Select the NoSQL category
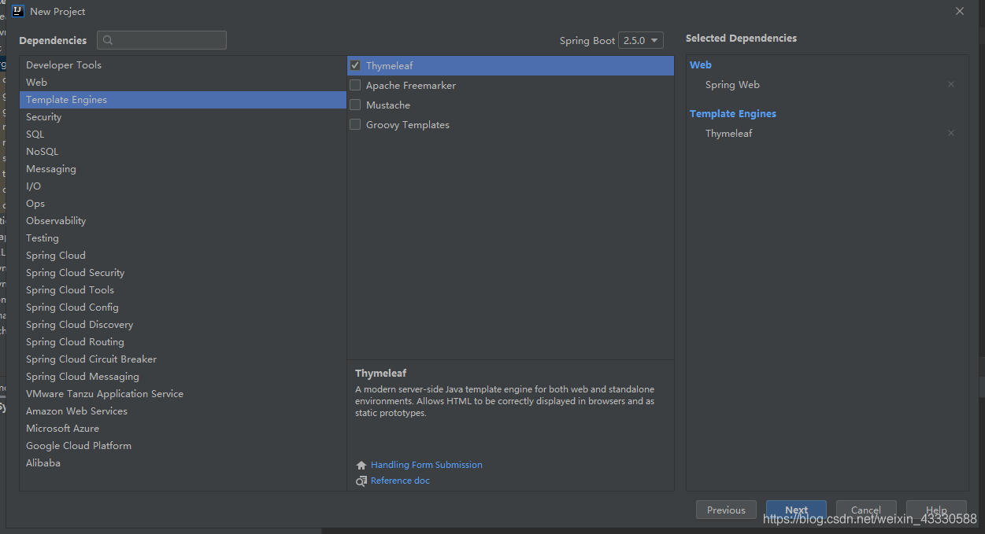This screenshot has height=534, width=985. (183, 152)
